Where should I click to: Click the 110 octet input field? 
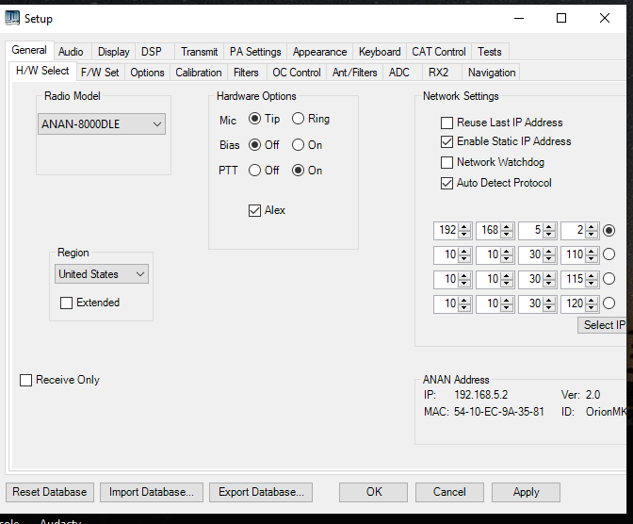tap(574, 254)
